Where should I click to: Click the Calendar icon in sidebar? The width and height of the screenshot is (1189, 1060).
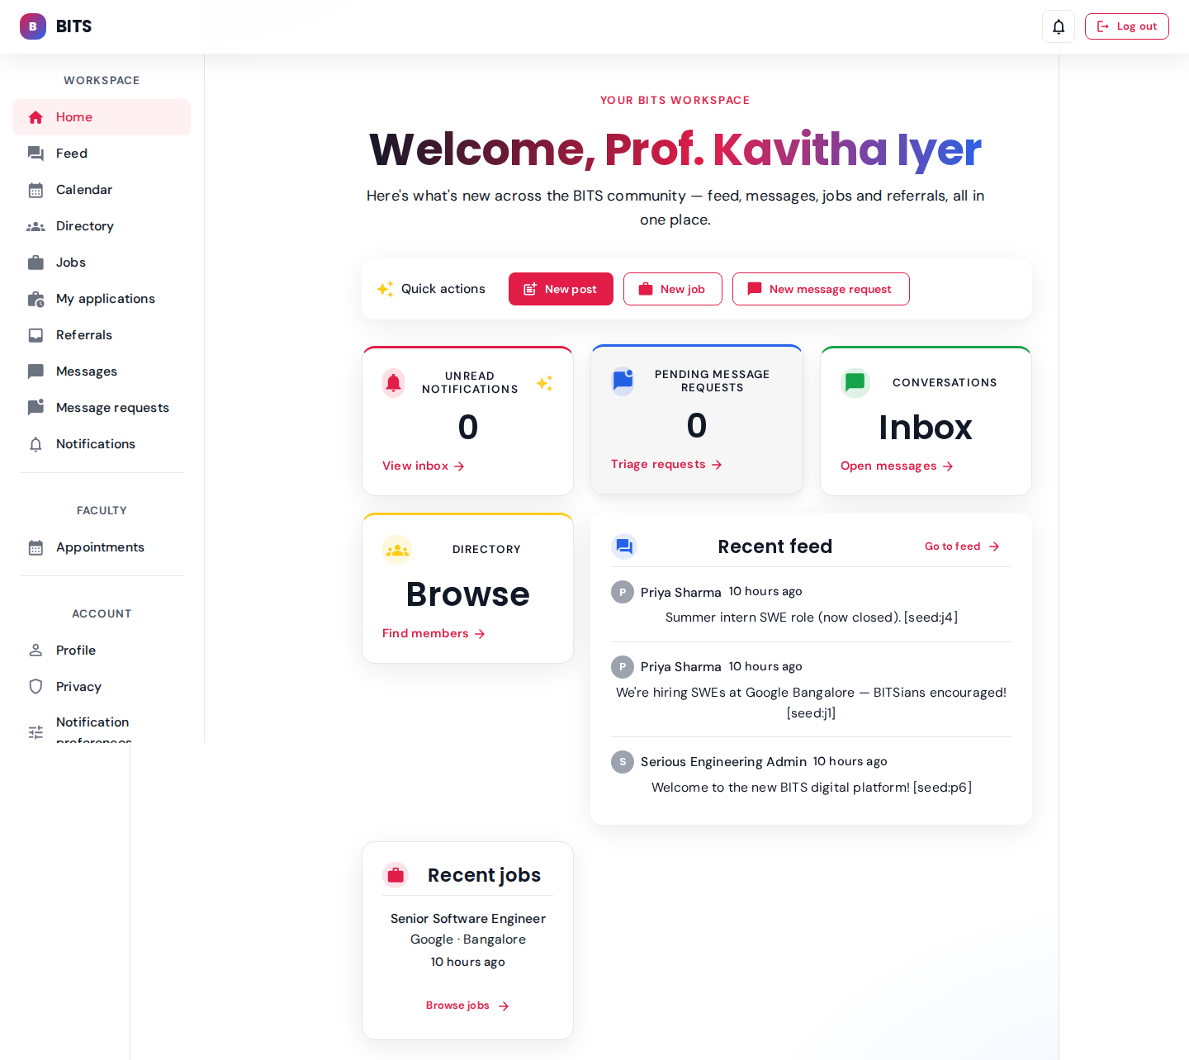click(36, 190)
